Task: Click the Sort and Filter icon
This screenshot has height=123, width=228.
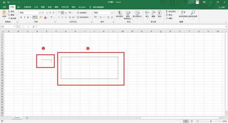Action: click(x=183, y=13)
